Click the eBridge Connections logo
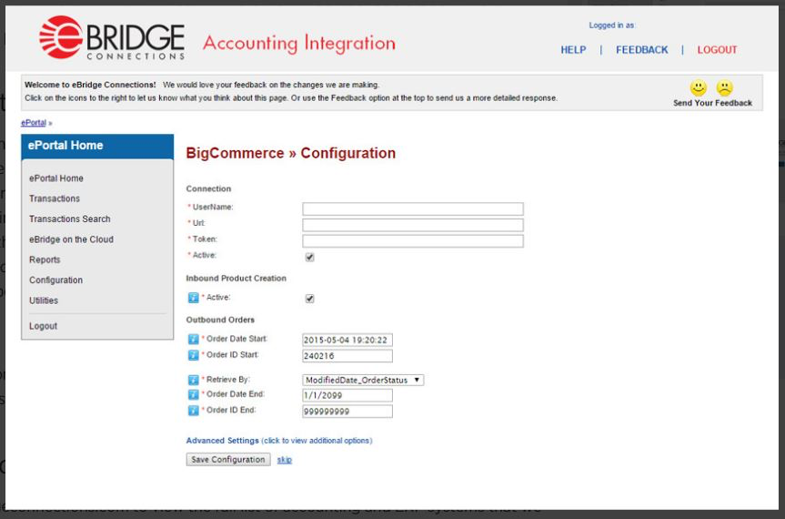Image resolution: width=785 pixels, height=519 pixels. coord(112,40)
